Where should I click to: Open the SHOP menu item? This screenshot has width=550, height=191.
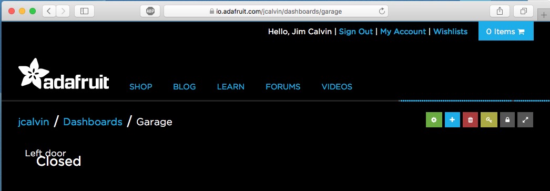[141, 87]
